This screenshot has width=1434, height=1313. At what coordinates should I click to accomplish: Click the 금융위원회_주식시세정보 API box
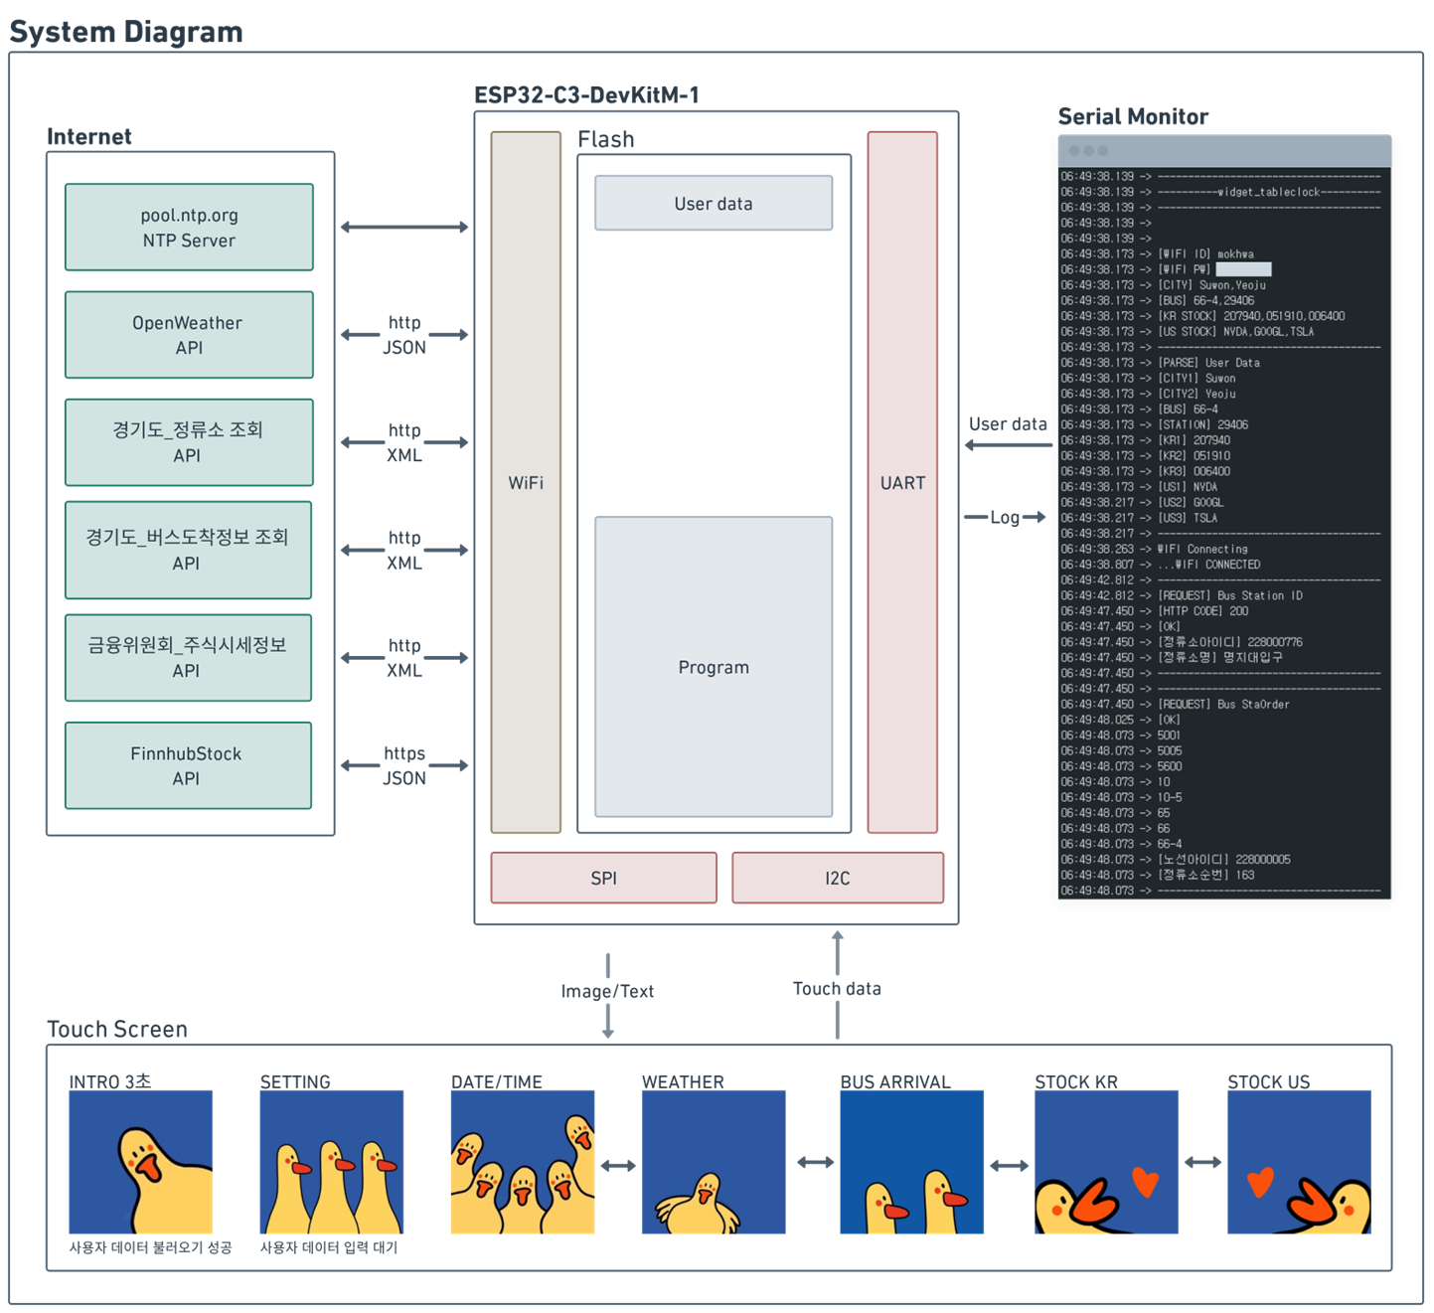pos(188,658)
